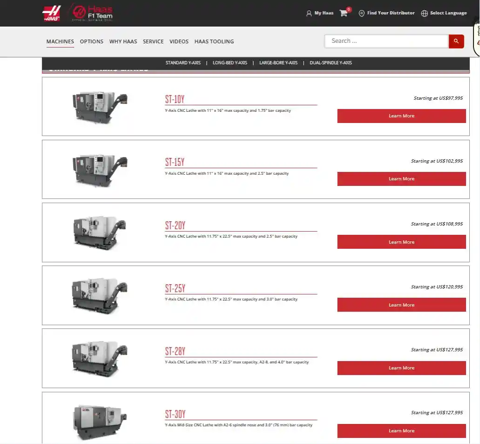Click the Select Language globe icon
480x444 pixels.
424,14
